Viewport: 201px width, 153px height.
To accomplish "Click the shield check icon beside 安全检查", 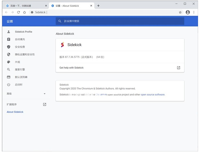I will pyautogui.click(x=8, y=47).
